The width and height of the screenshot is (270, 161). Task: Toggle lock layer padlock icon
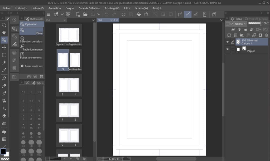click(x=245, y=30)
